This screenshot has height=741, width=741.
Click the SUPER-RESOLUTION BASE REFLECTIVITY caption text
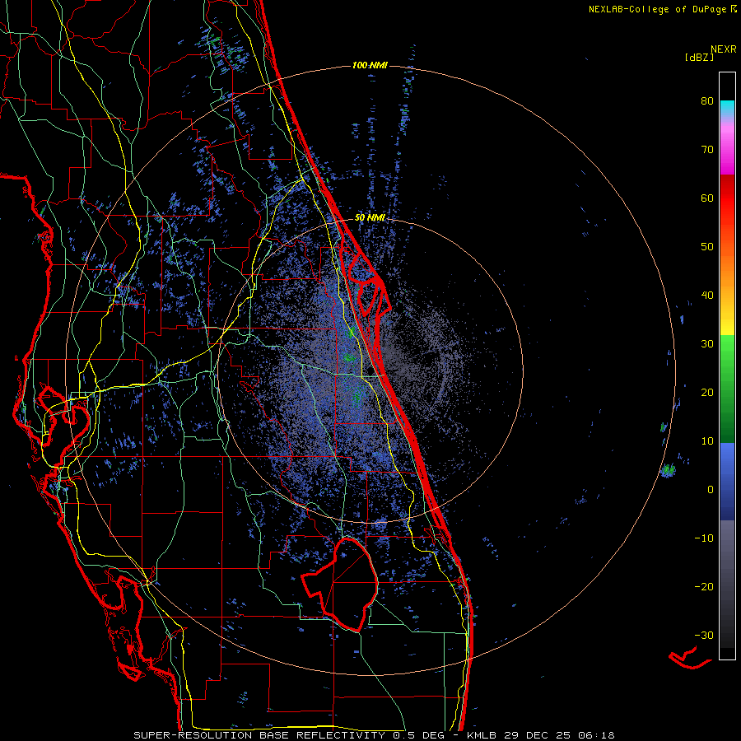[x=259, y=735]
